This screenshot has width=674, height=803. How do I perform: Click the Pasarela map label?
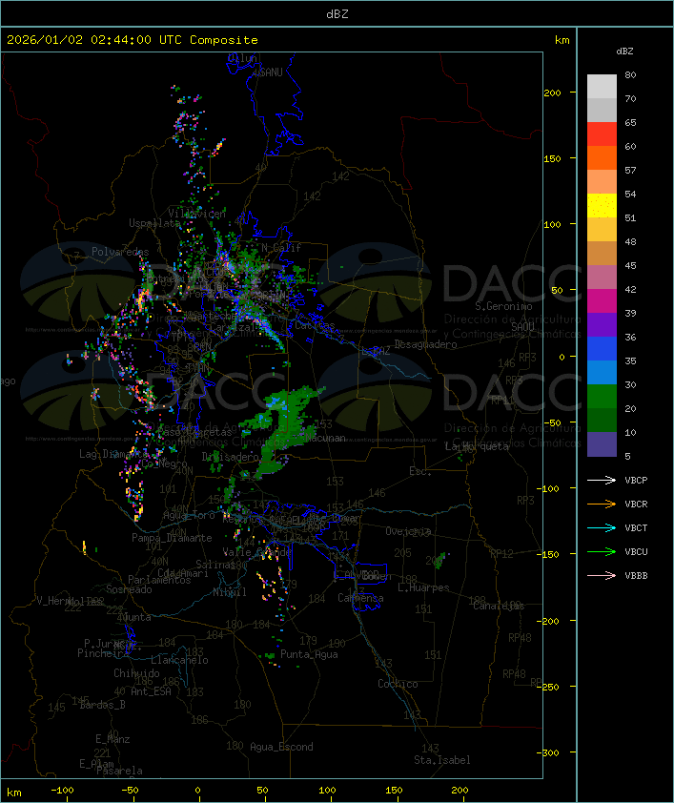coord(120,771)
